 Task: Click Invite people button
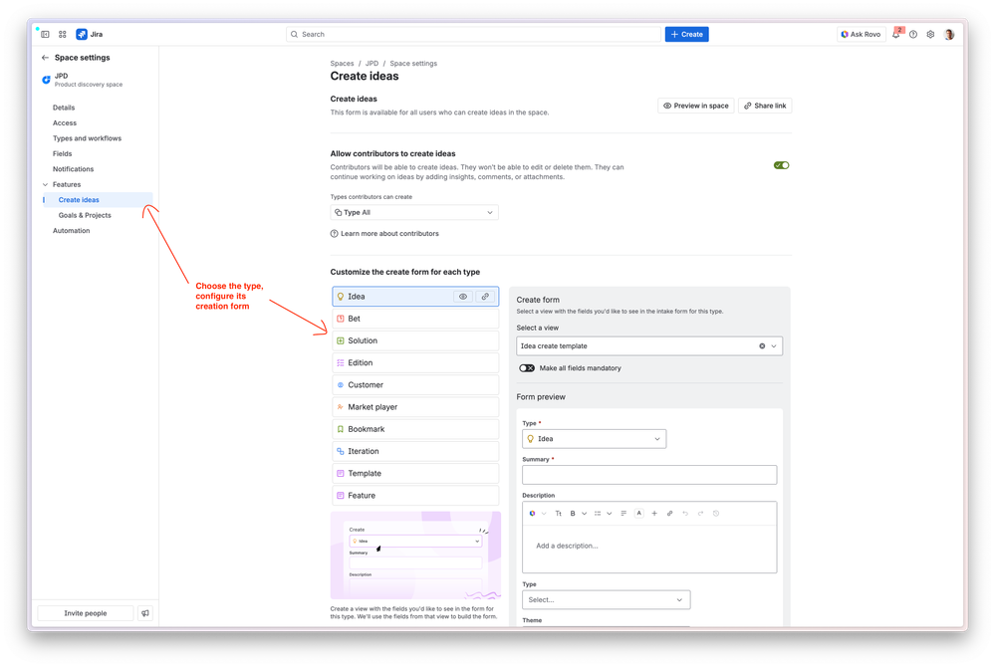(x=85, y=613)
